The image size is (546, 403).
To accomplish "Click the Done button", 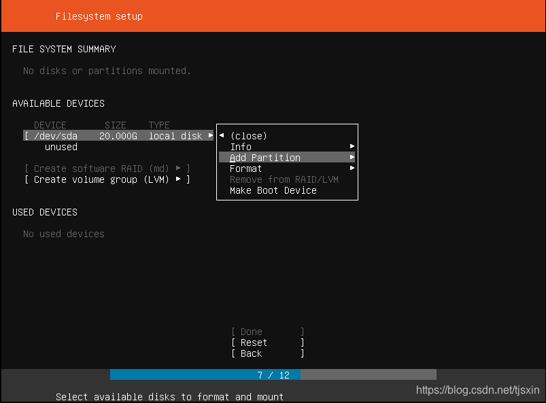I will [268, 332].
